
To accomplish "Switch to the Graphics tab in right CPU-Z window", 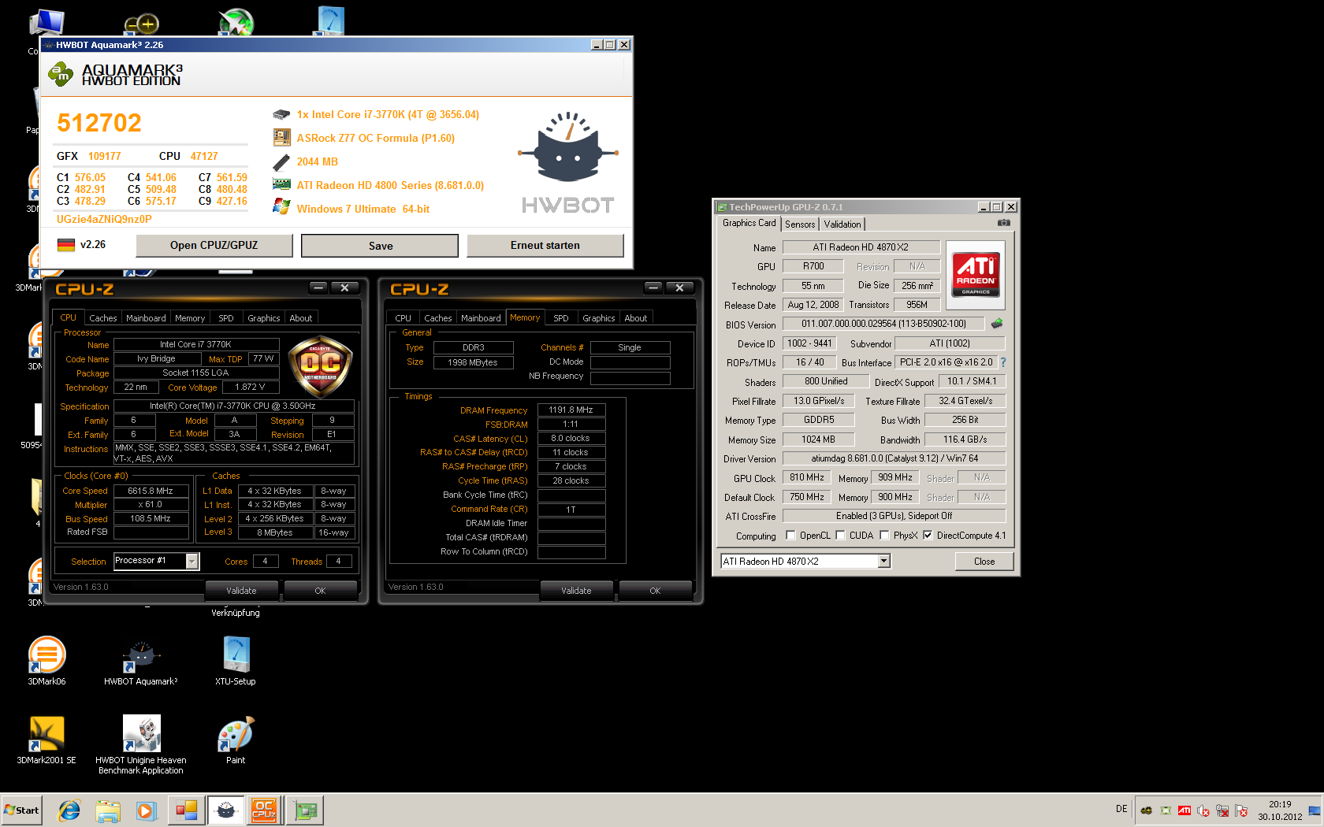I will pyautogui.click(x=599, y=318).
